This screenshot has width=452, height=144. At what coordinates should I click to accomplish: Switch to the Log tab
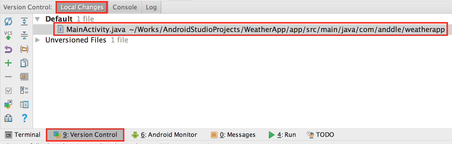[151, 7]
